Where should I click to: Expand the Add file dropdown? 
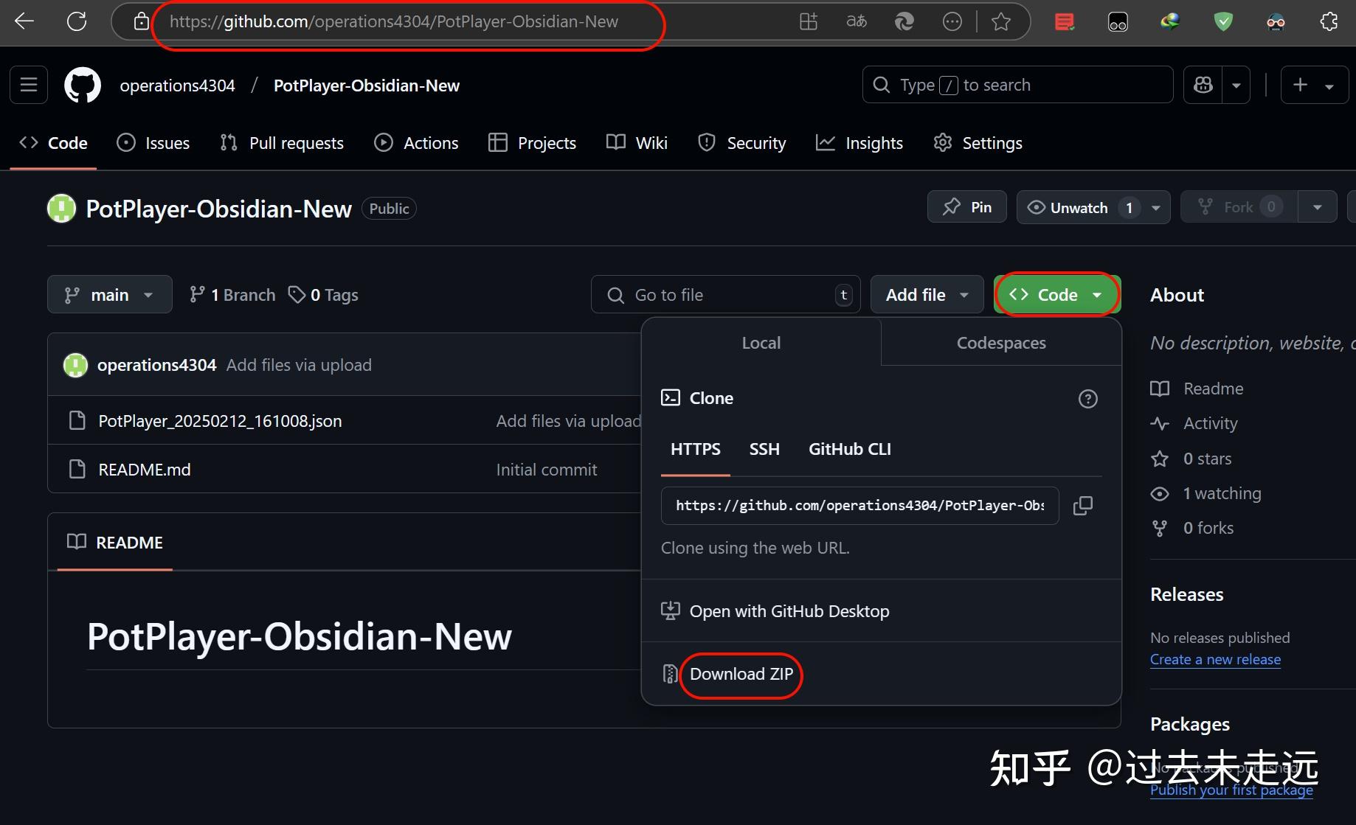(964, 294)
